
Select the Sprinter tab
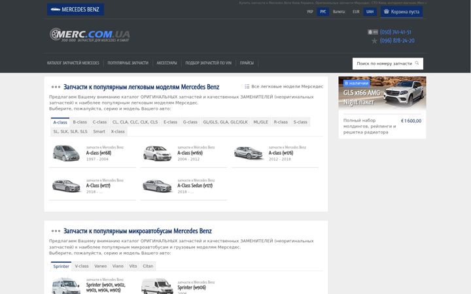[61, 266]
